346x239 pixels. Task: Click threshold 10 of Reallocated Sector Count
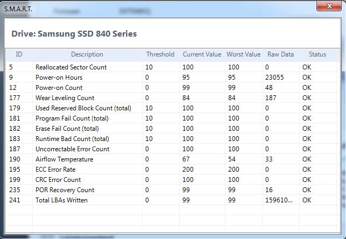point(149,67)
